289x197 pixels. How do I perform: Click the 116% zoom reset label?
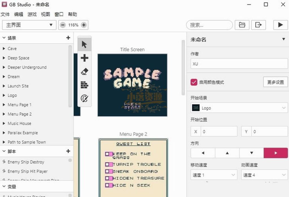73,25
